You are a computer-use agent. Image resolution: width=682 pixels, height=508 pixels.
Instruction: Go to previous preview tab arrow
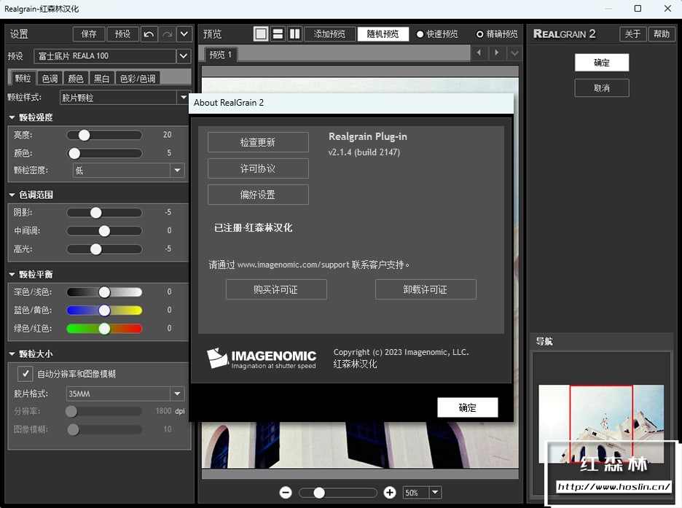click(x=479, y=53)
